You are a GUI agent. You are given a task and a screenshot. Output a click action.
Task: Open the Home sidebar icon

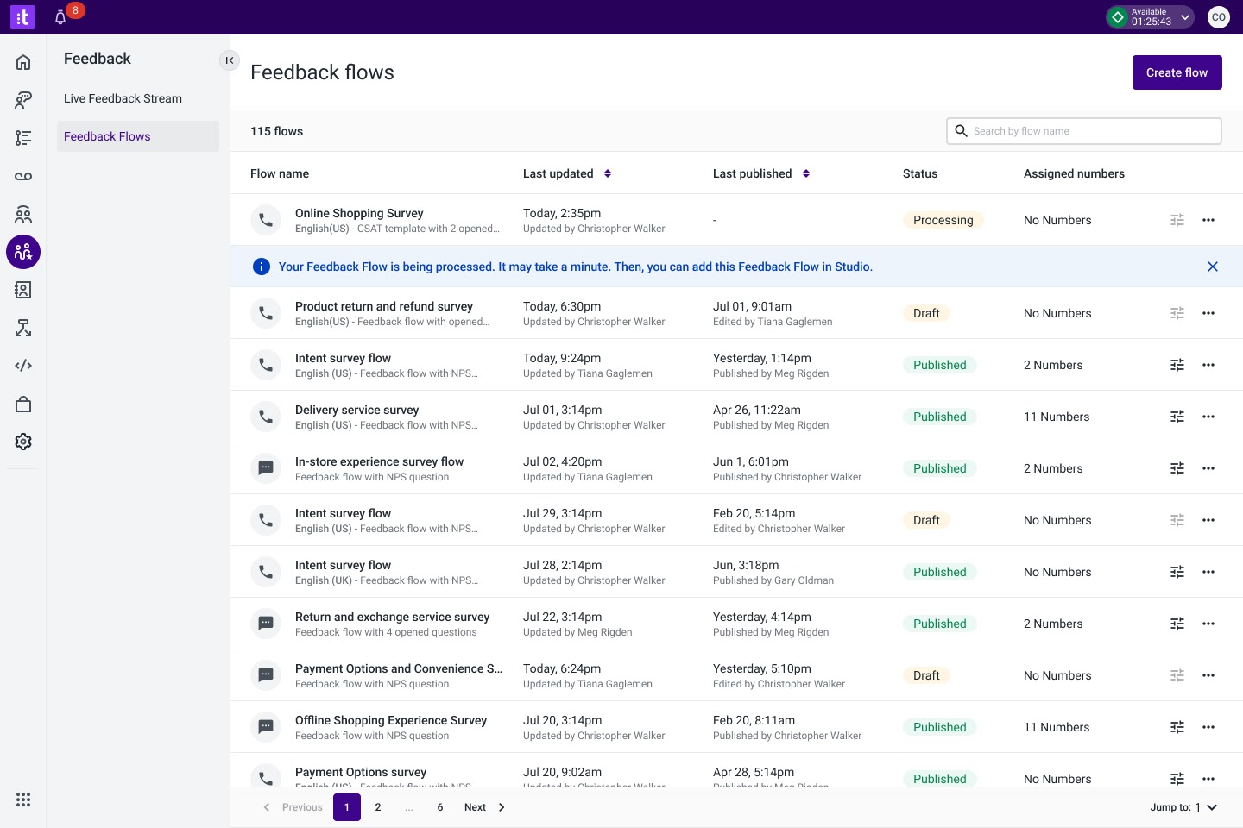click(x=23, y=62)
